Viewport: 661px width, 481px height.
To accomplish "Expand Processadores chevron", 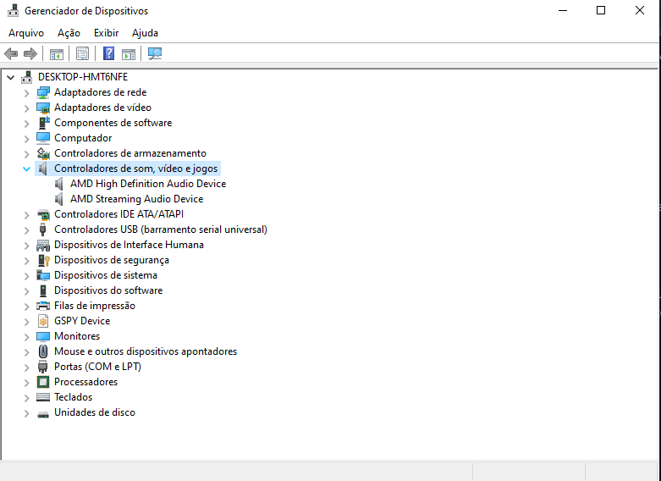I will [x=26, y=382].
